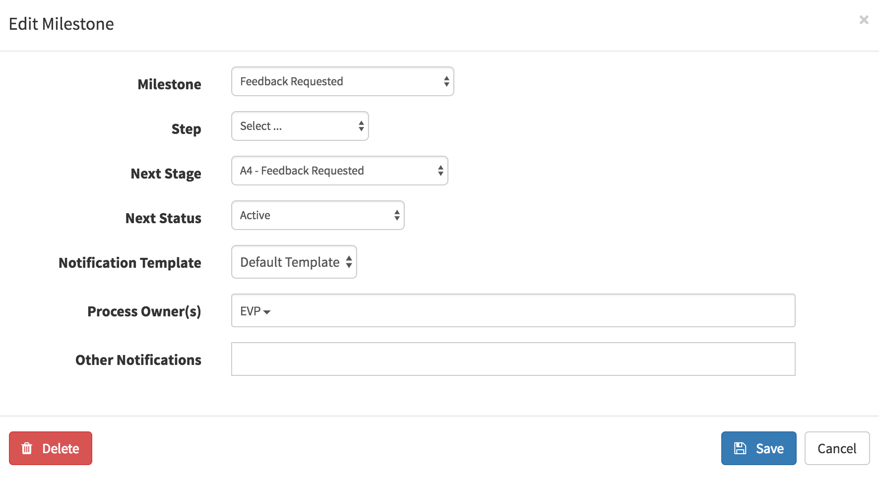The height and width of the screenshot is (478, 879).
Task: Click the stepper arrows on Next Stage selector
Action: click(439, 170)
